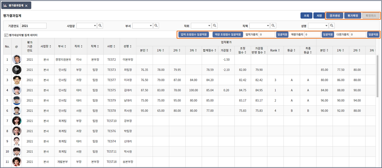Click the 조회 button
Viewport: 382px width, 168px height.
pos(306,16)
